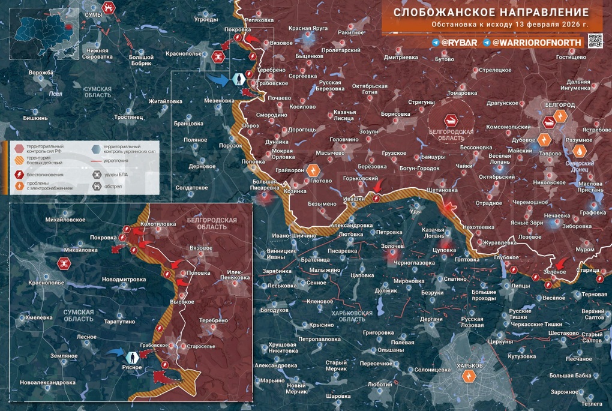Click the clash icon near Pokrovka
This screenshot has width=612, height=411.
pos(238,38)
